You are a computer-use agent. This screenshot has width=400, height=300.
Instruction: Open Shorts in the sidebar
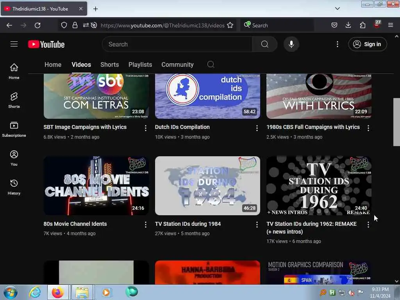pos(14,100)
